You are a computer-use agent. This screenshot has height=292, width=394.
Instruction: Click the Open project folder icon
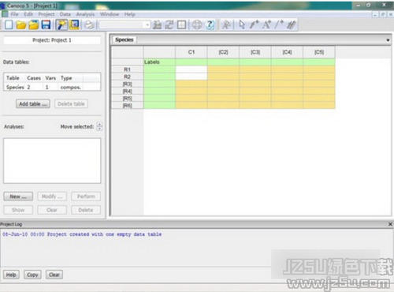(21, 25)
